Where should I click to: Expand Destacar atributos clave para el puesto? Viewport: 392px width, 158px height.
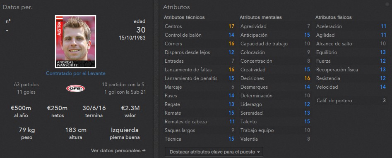(x=214, y=152)
